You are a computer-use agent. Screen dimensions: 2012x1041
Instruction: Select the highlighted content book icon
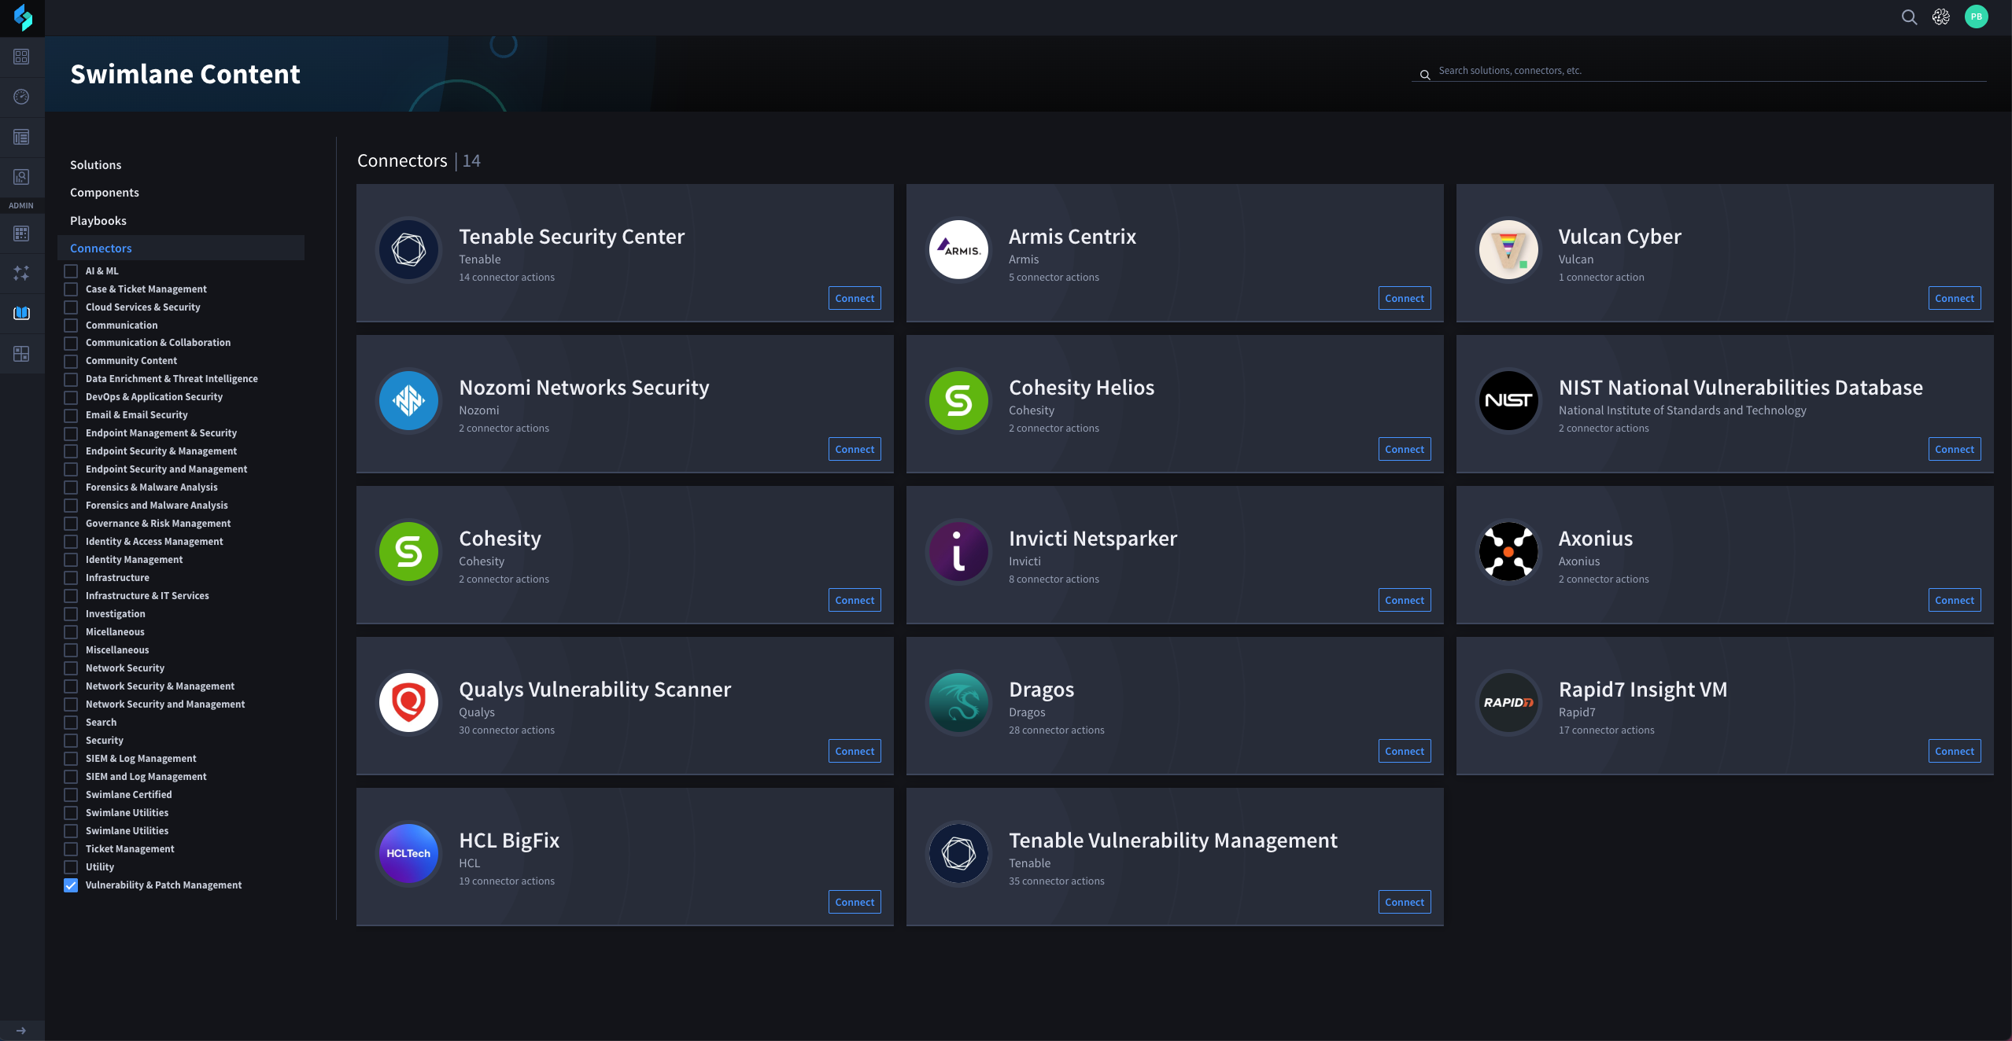pos(21,313)
